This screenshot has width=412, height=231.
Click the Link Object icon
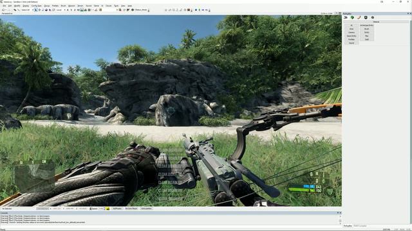(15, 10)
